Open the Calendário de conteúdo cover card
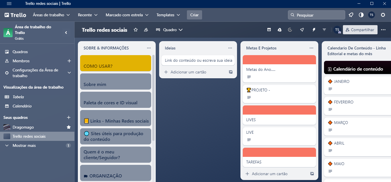Viewport: 391px width, 182px height. click(358, 68)
